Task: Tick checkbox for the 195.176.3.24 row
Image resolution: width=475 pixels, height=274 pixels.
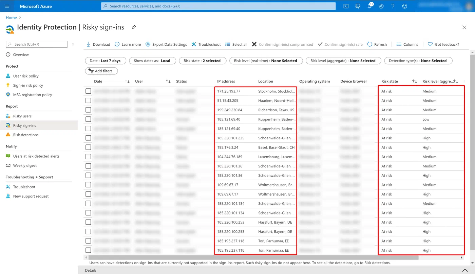Action: click(88, 147)
